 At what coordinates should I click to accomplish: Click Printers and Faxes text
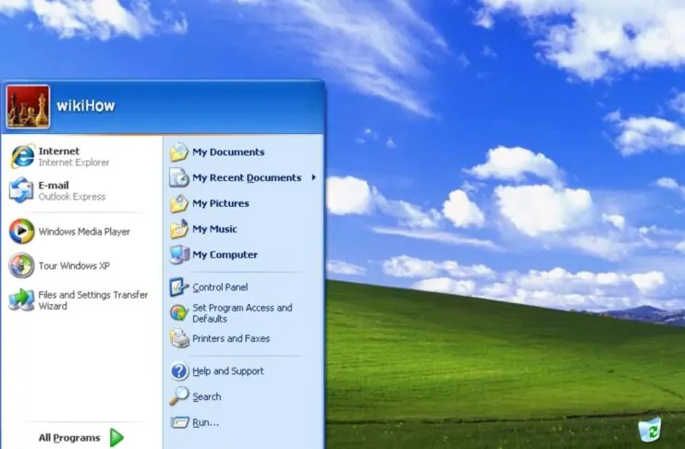click(x=231, y=338)
